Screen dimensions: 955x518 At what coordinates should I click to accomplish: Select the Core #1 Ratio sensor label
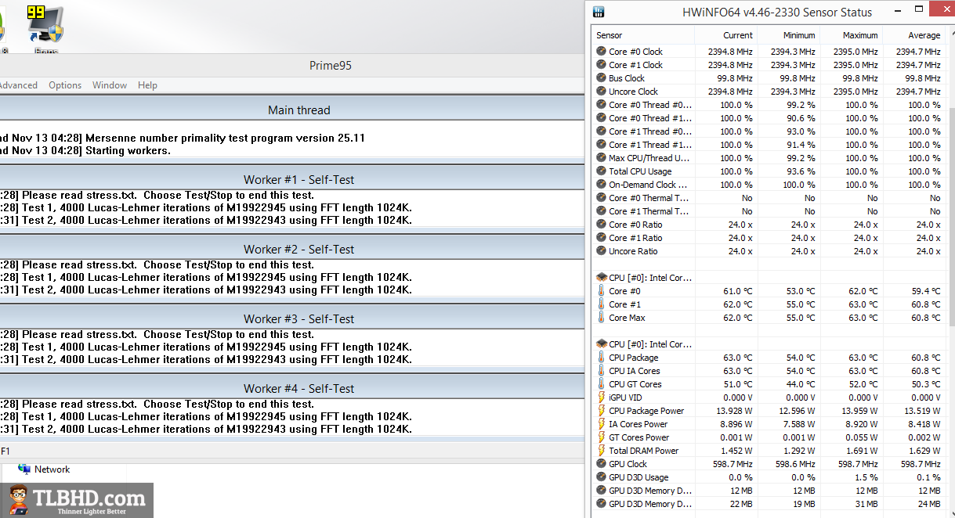635,238
